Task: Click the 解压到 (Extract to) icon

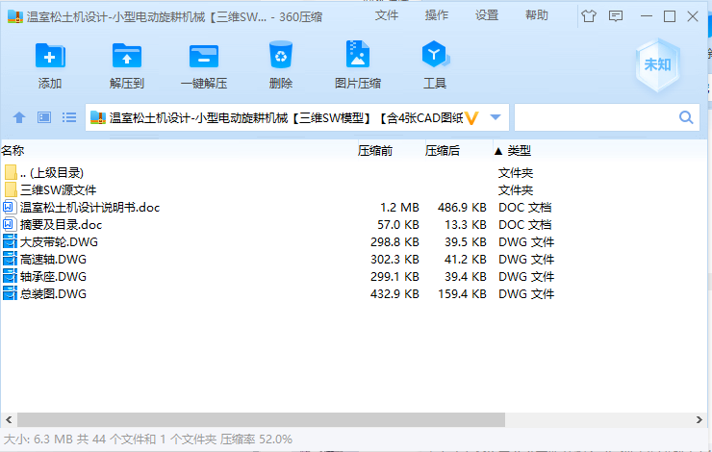Action: pyautogui.click(x=127, y=57)
